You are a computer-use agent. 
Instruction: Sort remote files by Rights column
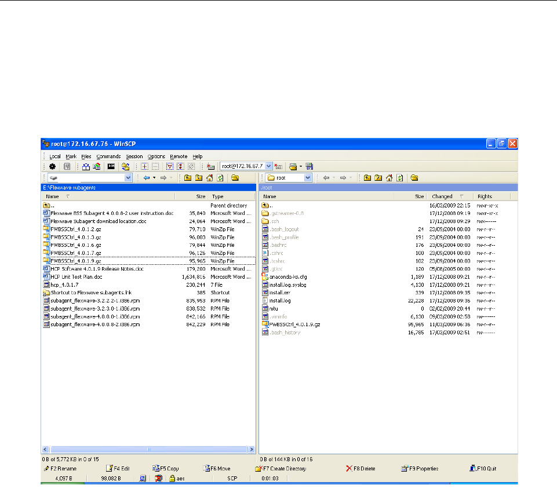492,196
